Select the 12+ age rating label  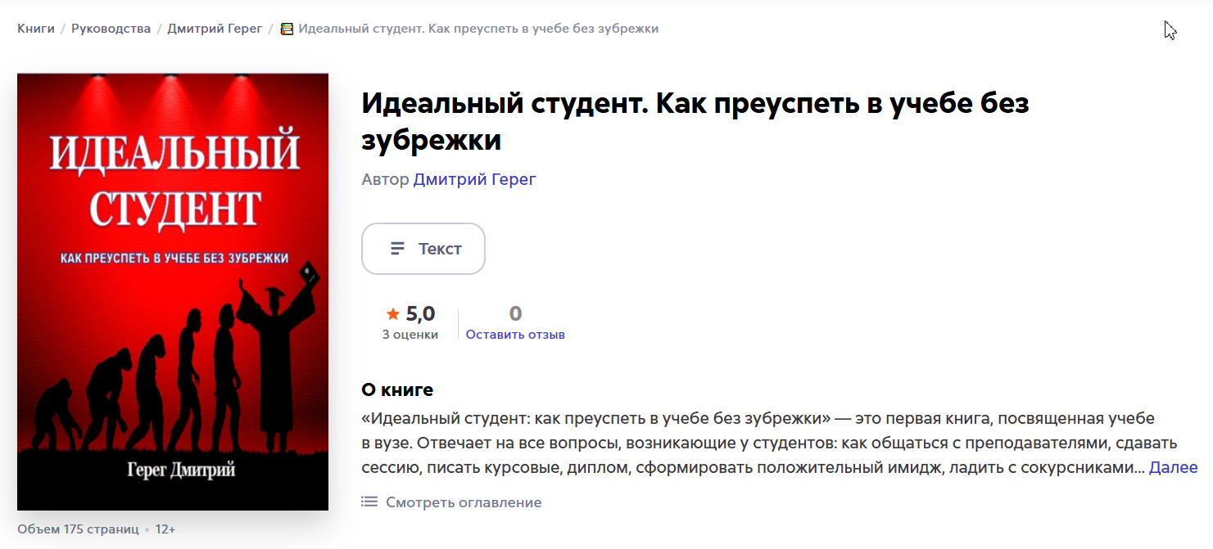click(x=166, y=529)
